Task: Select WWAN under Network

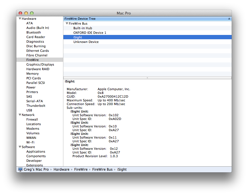Action: [x=31, y=138]
